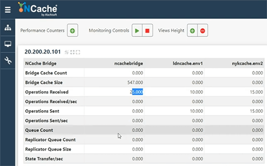
Task: Decrease views height with red minus
Action: (x=202, y=31)
